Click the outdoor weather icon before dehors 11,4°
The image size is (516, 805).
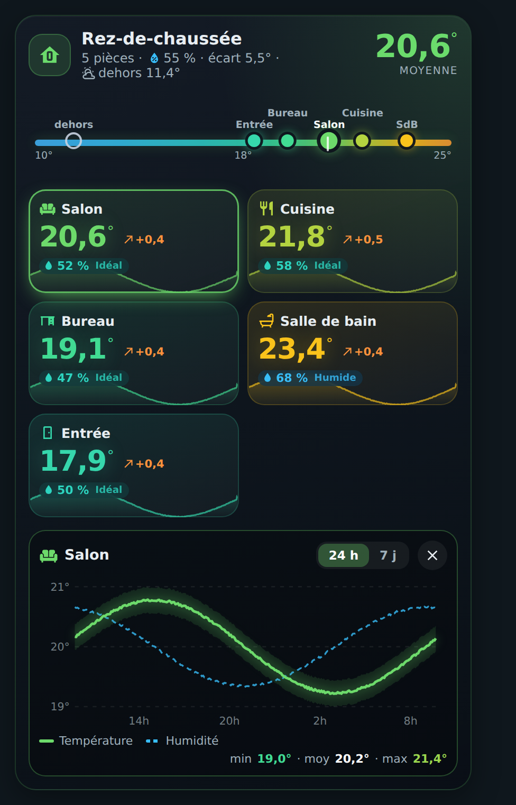click(88, 73)
